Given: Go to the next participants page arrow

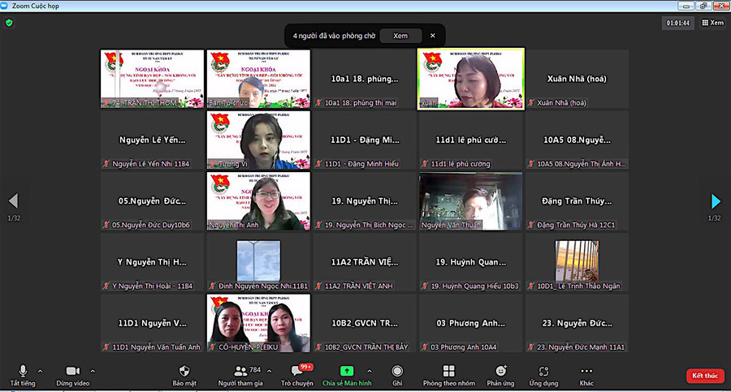Looking at the screenshot, I should click(x=716, y=200).
